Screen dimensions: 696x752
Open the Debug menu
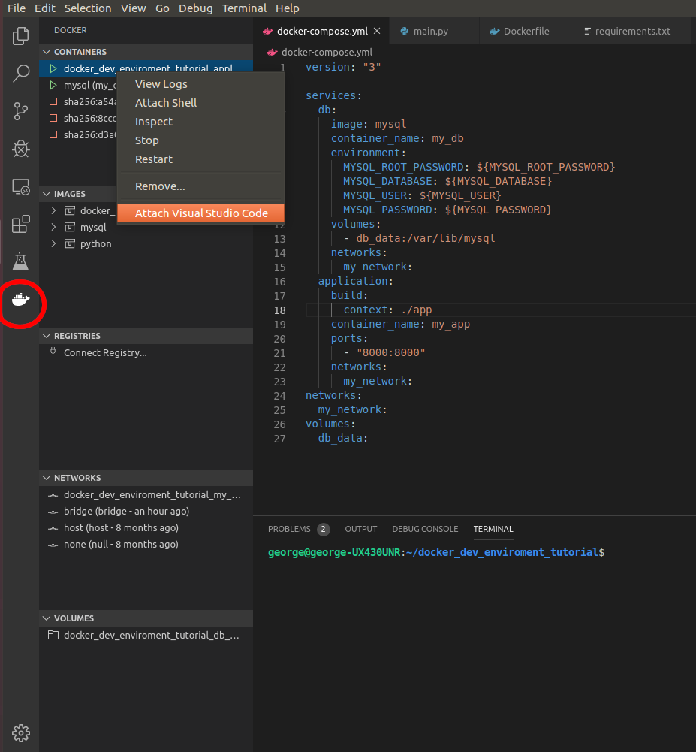pos(195,8)
